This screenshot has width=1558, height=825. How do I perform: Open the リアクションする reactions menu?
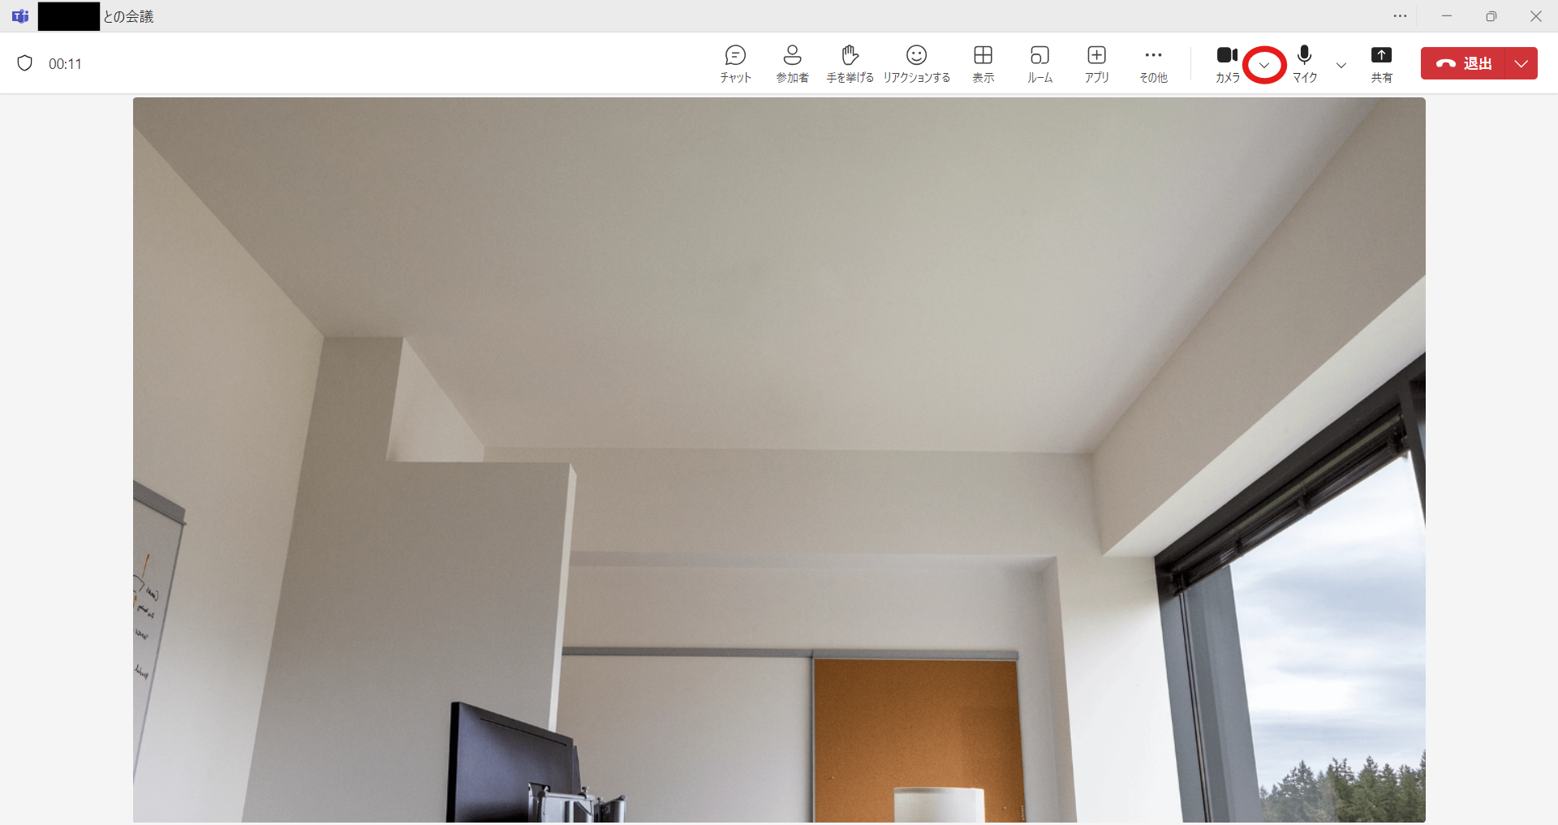coord(916,63)
